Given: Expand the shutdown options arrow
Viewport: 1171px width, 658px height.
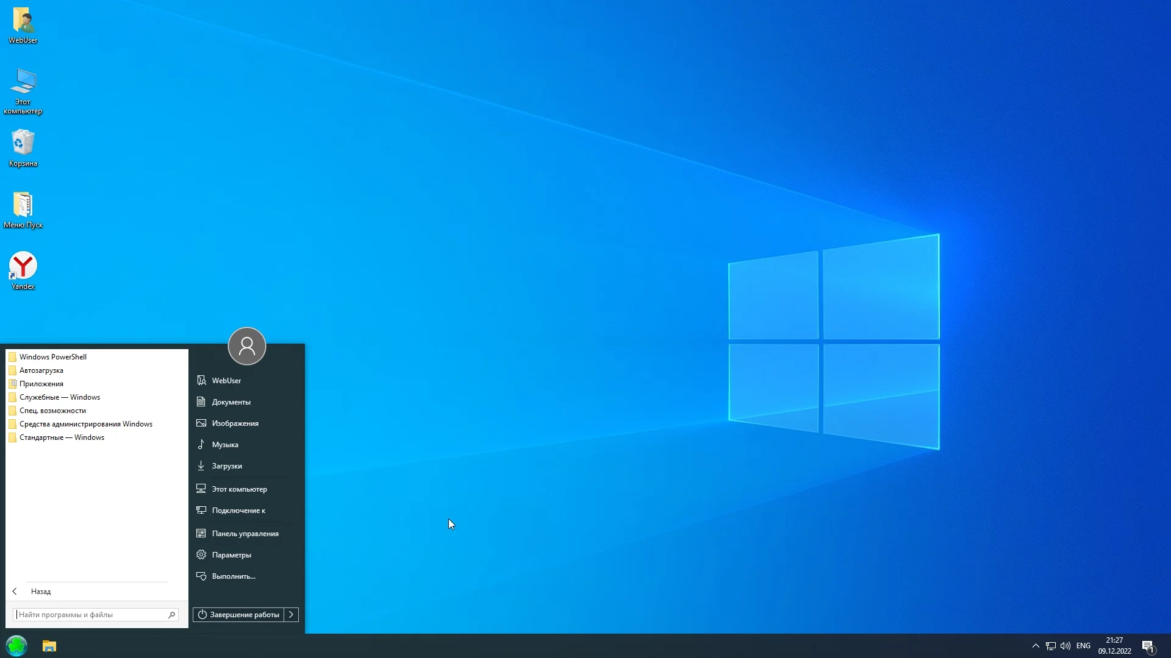Looking at the screenshot, I should click(x=292, y=615).
